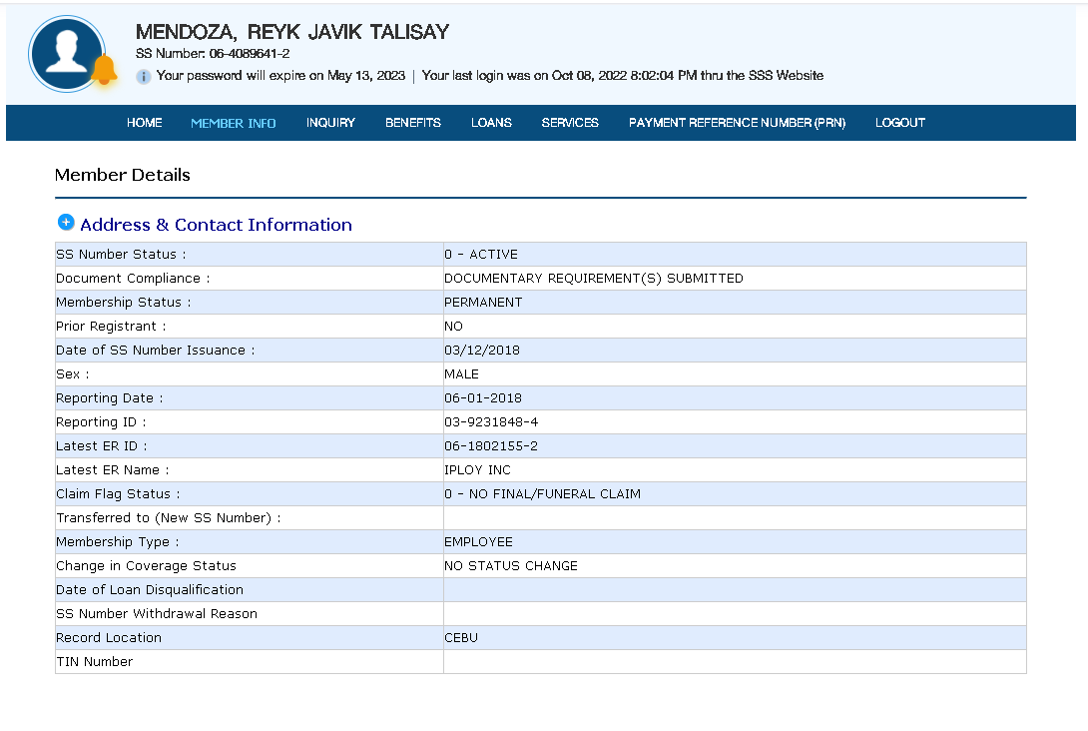Go to the HOME menu

(144, 123)
